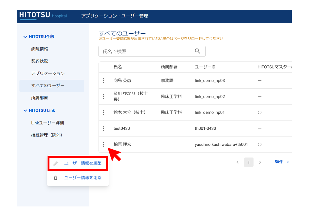The height and width of the screenshot is (213, 319).
Task: Click the name test0430
Action: click(x=122, y=129)
